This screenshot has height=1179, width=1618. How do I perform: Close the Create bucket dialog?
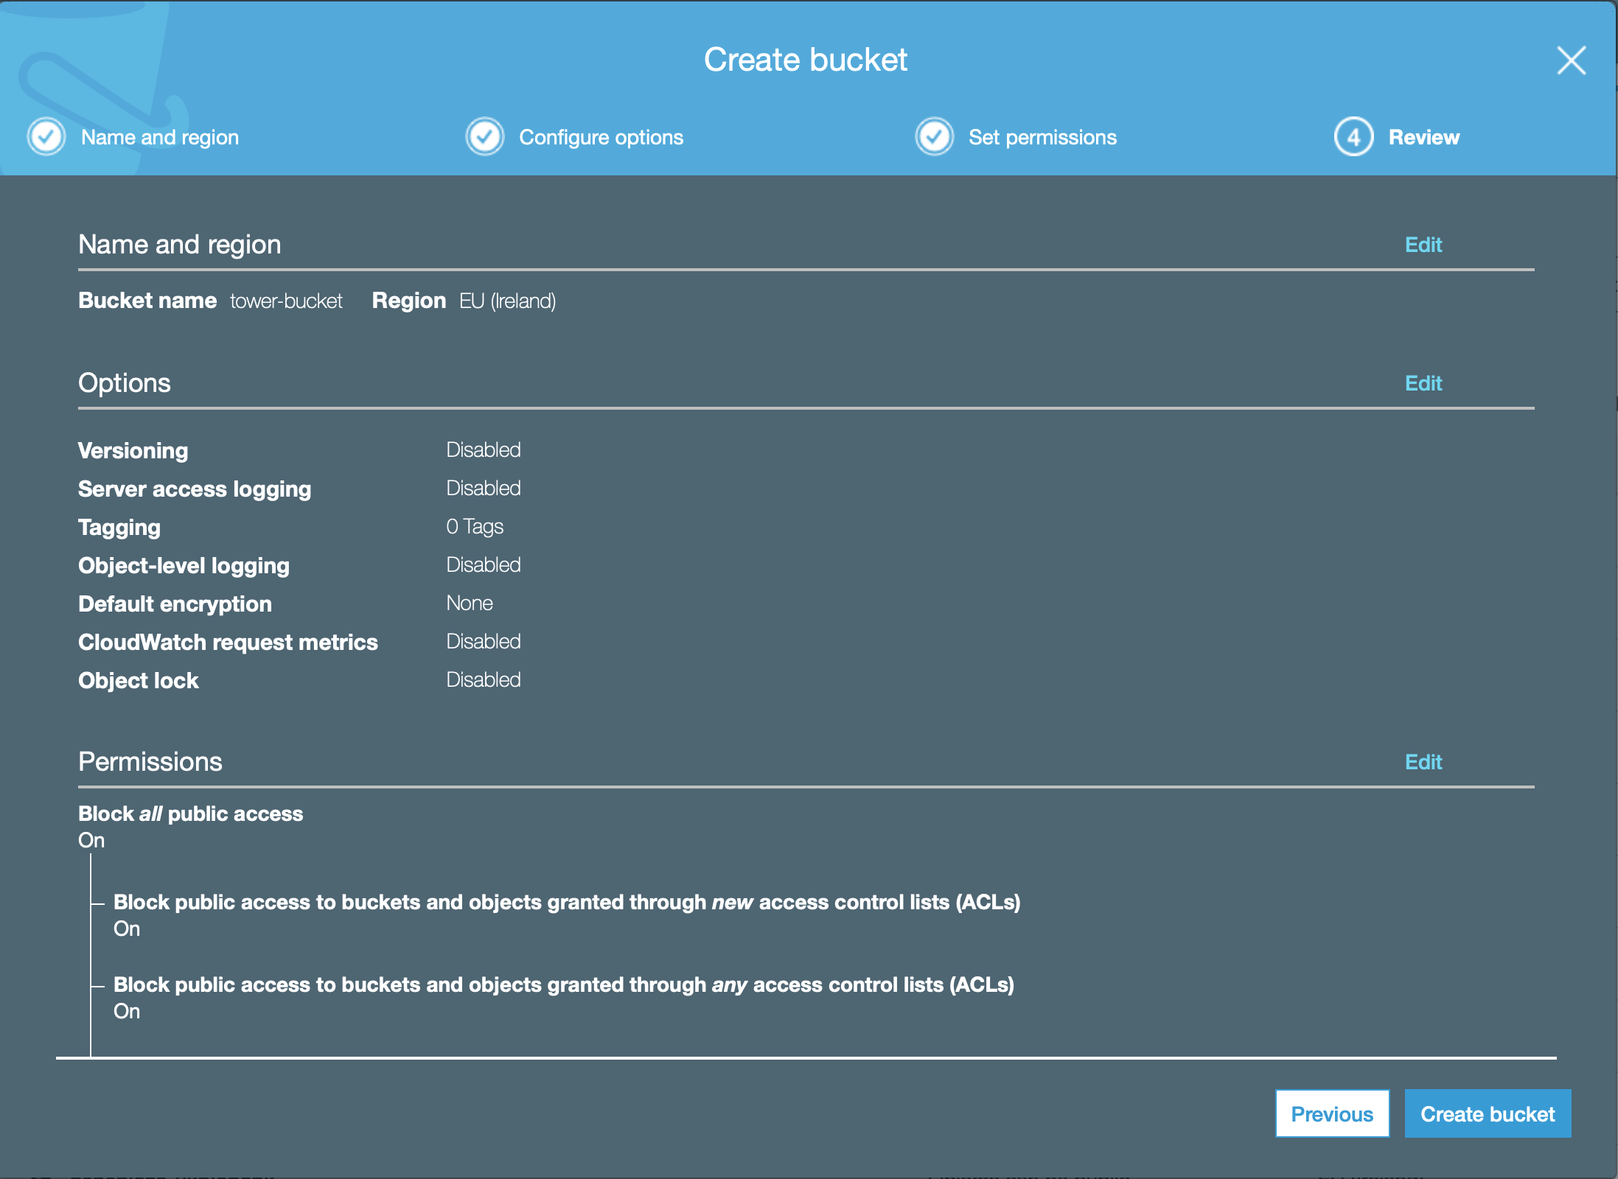coord(1571,60)
